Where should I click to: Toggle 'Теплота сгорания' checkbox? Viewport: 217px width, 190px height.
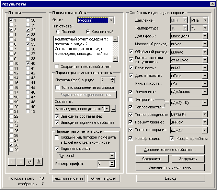pyautogui.click(x=130, y=130)
